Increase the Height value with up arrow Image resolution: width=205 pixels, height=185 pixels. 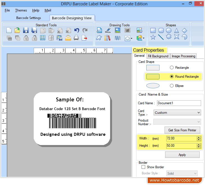coord(199,145)
